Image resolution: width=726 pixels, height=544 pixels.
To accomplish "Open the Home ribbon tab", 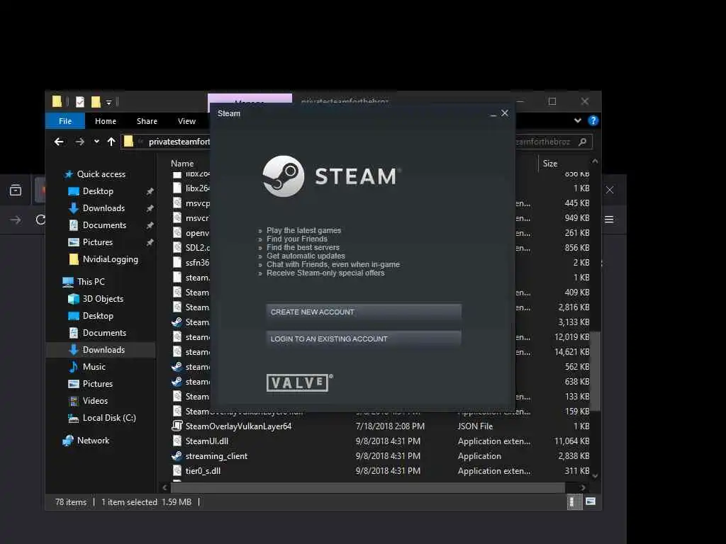I will 106,120.
